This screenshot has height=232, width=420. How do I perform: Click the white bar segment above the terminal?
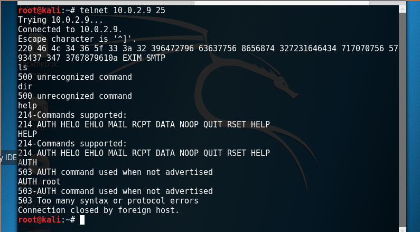281,3
